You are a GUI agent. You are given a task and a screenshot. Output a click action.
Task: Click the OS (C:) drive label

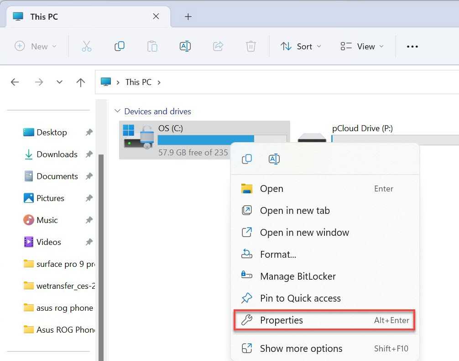[171, 128]
